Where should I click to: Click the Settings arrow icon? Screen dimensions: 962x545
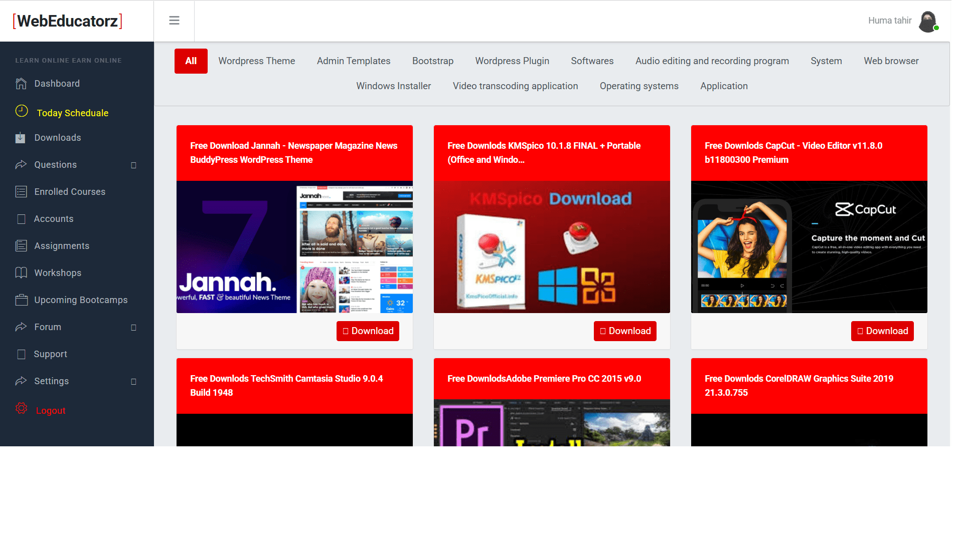click(21, 381)
